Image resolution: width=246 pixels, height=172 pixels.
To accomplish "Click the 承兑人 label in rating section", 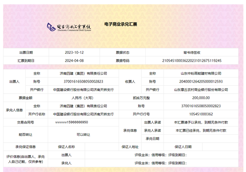I will click(66, 163).
